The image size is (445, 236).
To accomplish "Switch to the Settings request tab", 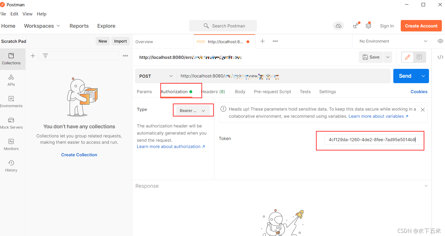I will (x=328, y=92).
